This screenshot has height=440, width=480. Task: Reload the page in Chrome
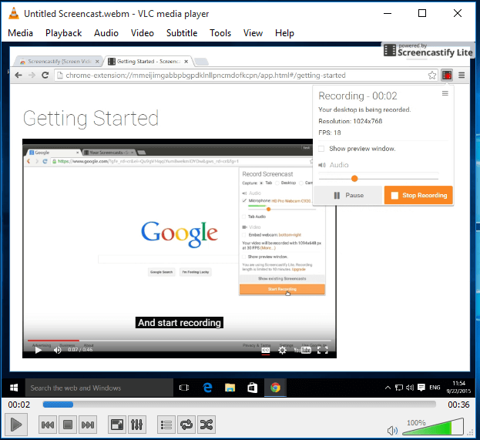(45, 75)
